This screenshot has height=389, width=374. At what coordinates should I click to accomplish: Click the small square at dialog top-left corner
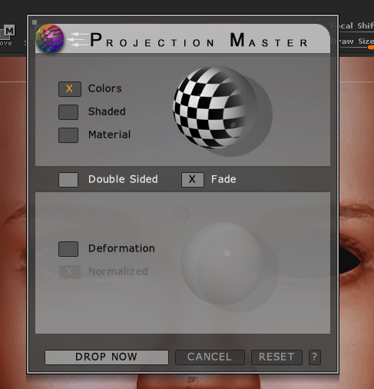[35, 22]
